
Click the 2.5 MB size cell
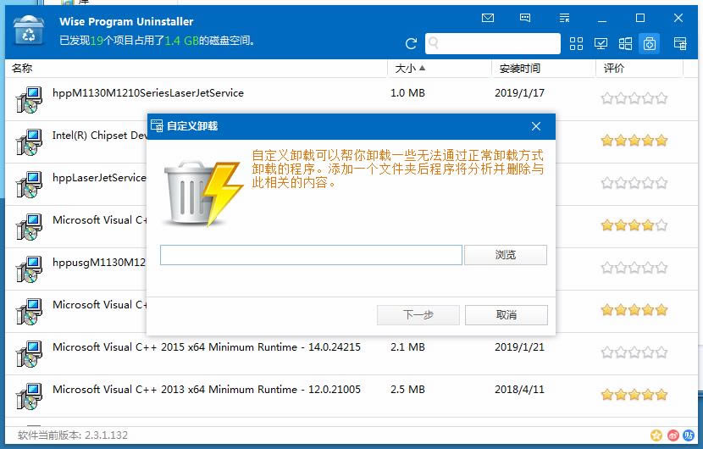pyautogui.click(x=407, y=390)
